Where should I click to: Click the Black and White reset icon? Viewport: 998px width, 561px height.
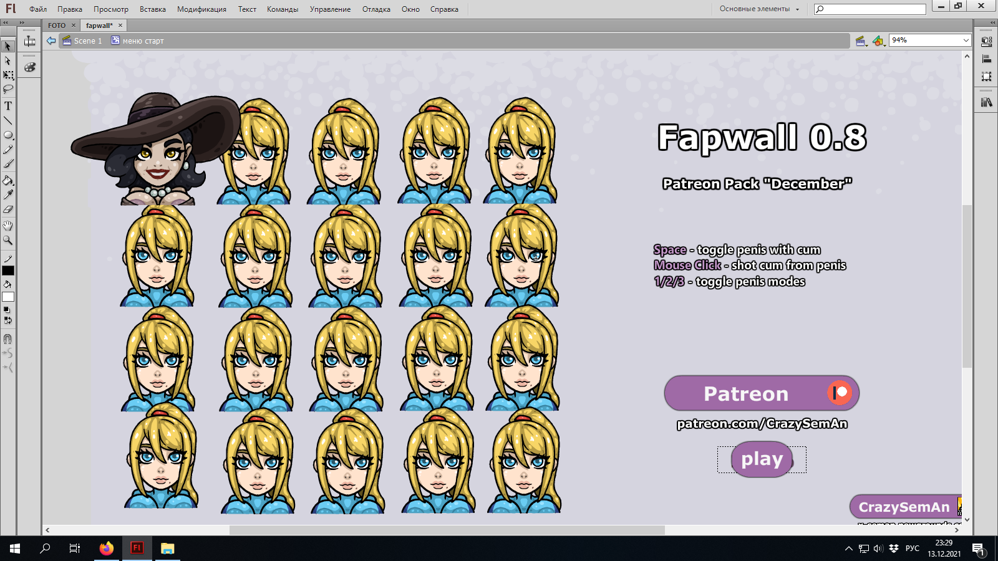[7, 309]
